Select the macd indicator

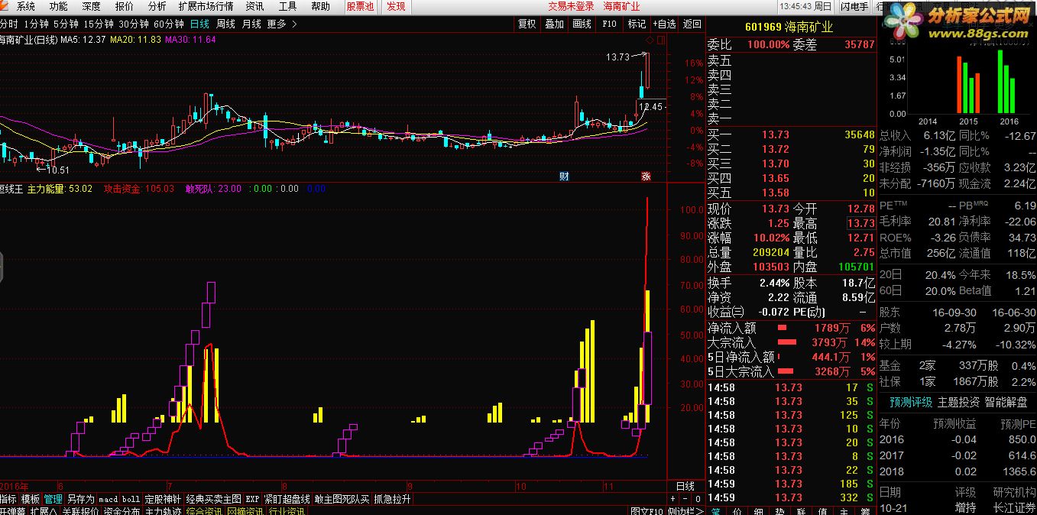pyautogui.click(x=108, y=499)
